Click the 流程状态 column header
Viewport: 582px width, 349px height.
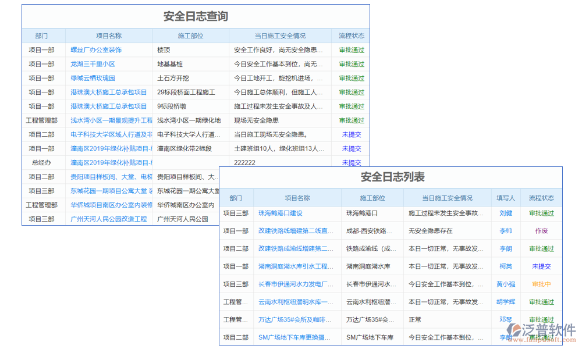pos(541,198)
